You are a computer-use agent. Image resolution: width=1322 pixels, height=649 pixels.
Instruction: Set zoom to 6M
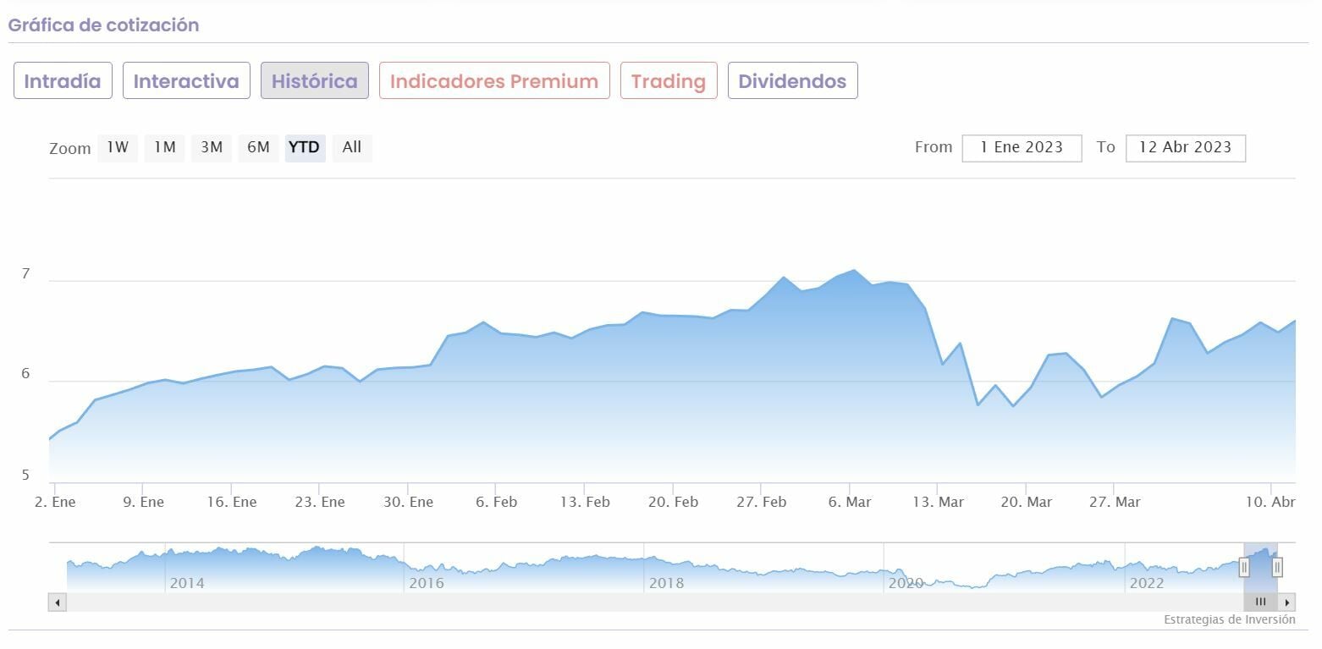258,147
